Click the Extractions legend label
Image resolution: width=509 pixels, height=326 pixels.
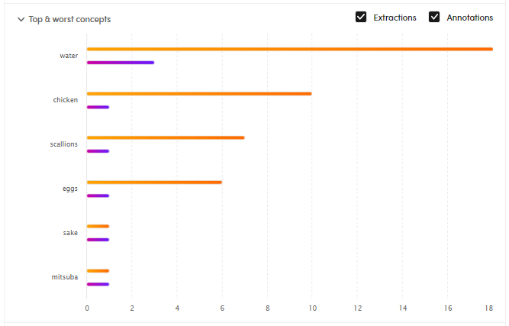pos(395,18)
